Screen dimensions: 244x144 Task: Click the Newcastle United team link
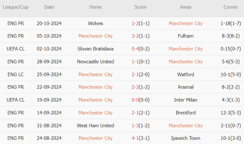(95, 62)
